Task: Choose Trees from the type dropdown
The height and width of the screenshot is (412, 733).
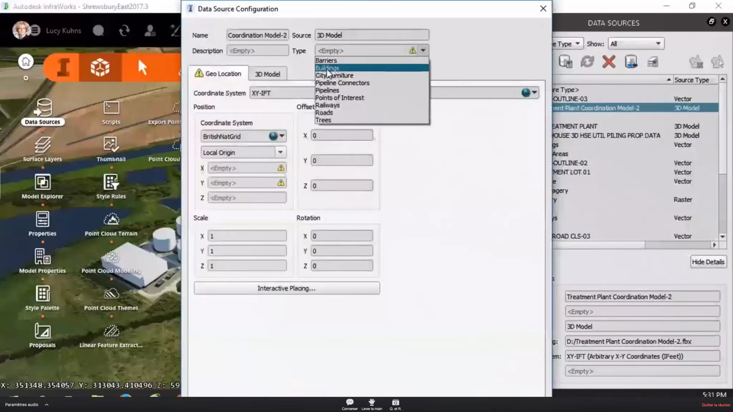Action: coord(323,120)
